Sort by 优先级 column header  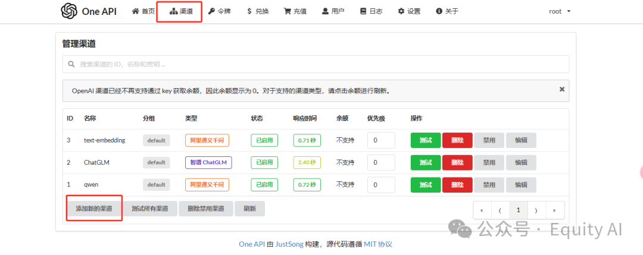pyautogui.click(x=376, y=119)
